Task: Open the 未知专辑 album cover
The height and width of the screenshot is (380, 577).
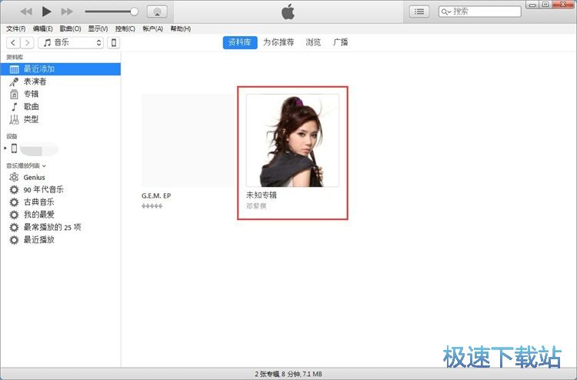Action: 292,141
